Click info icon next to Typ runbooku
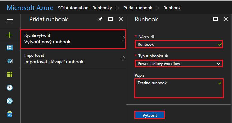 167,56
